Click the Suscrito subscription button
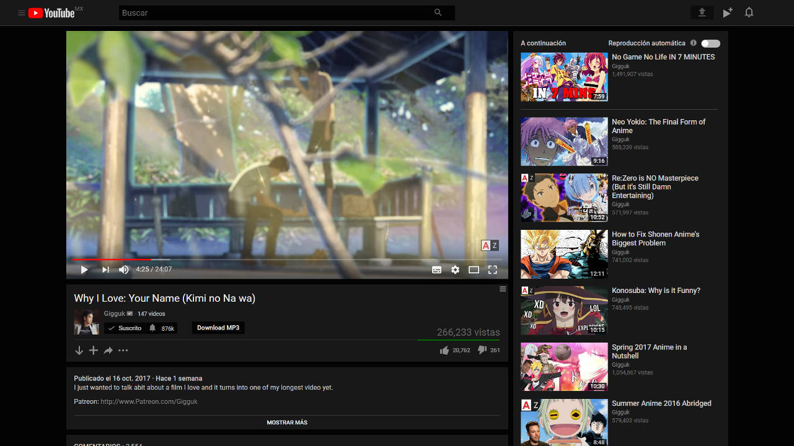Image resolution: width=794 pixels, height=446 pixels. point(125,328)
